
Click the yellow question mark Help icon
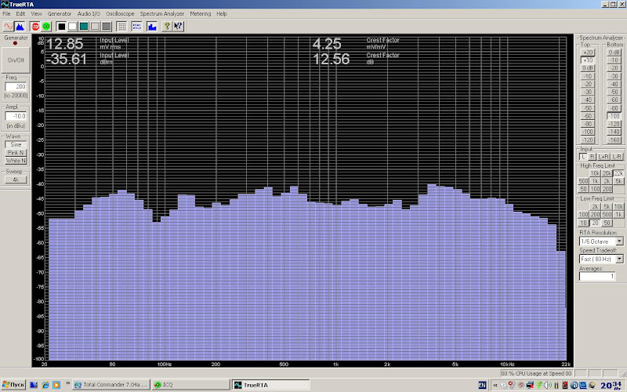(x=167, y=26)
